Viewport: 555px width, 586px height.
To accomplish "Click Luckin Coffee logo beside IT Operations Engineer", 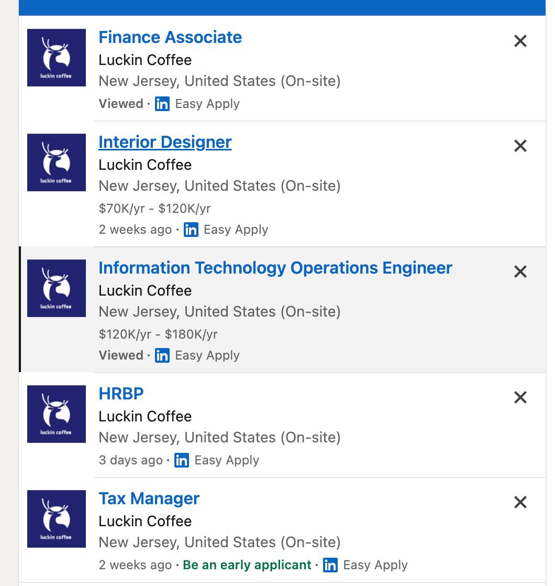I will (x=57, y=288).
